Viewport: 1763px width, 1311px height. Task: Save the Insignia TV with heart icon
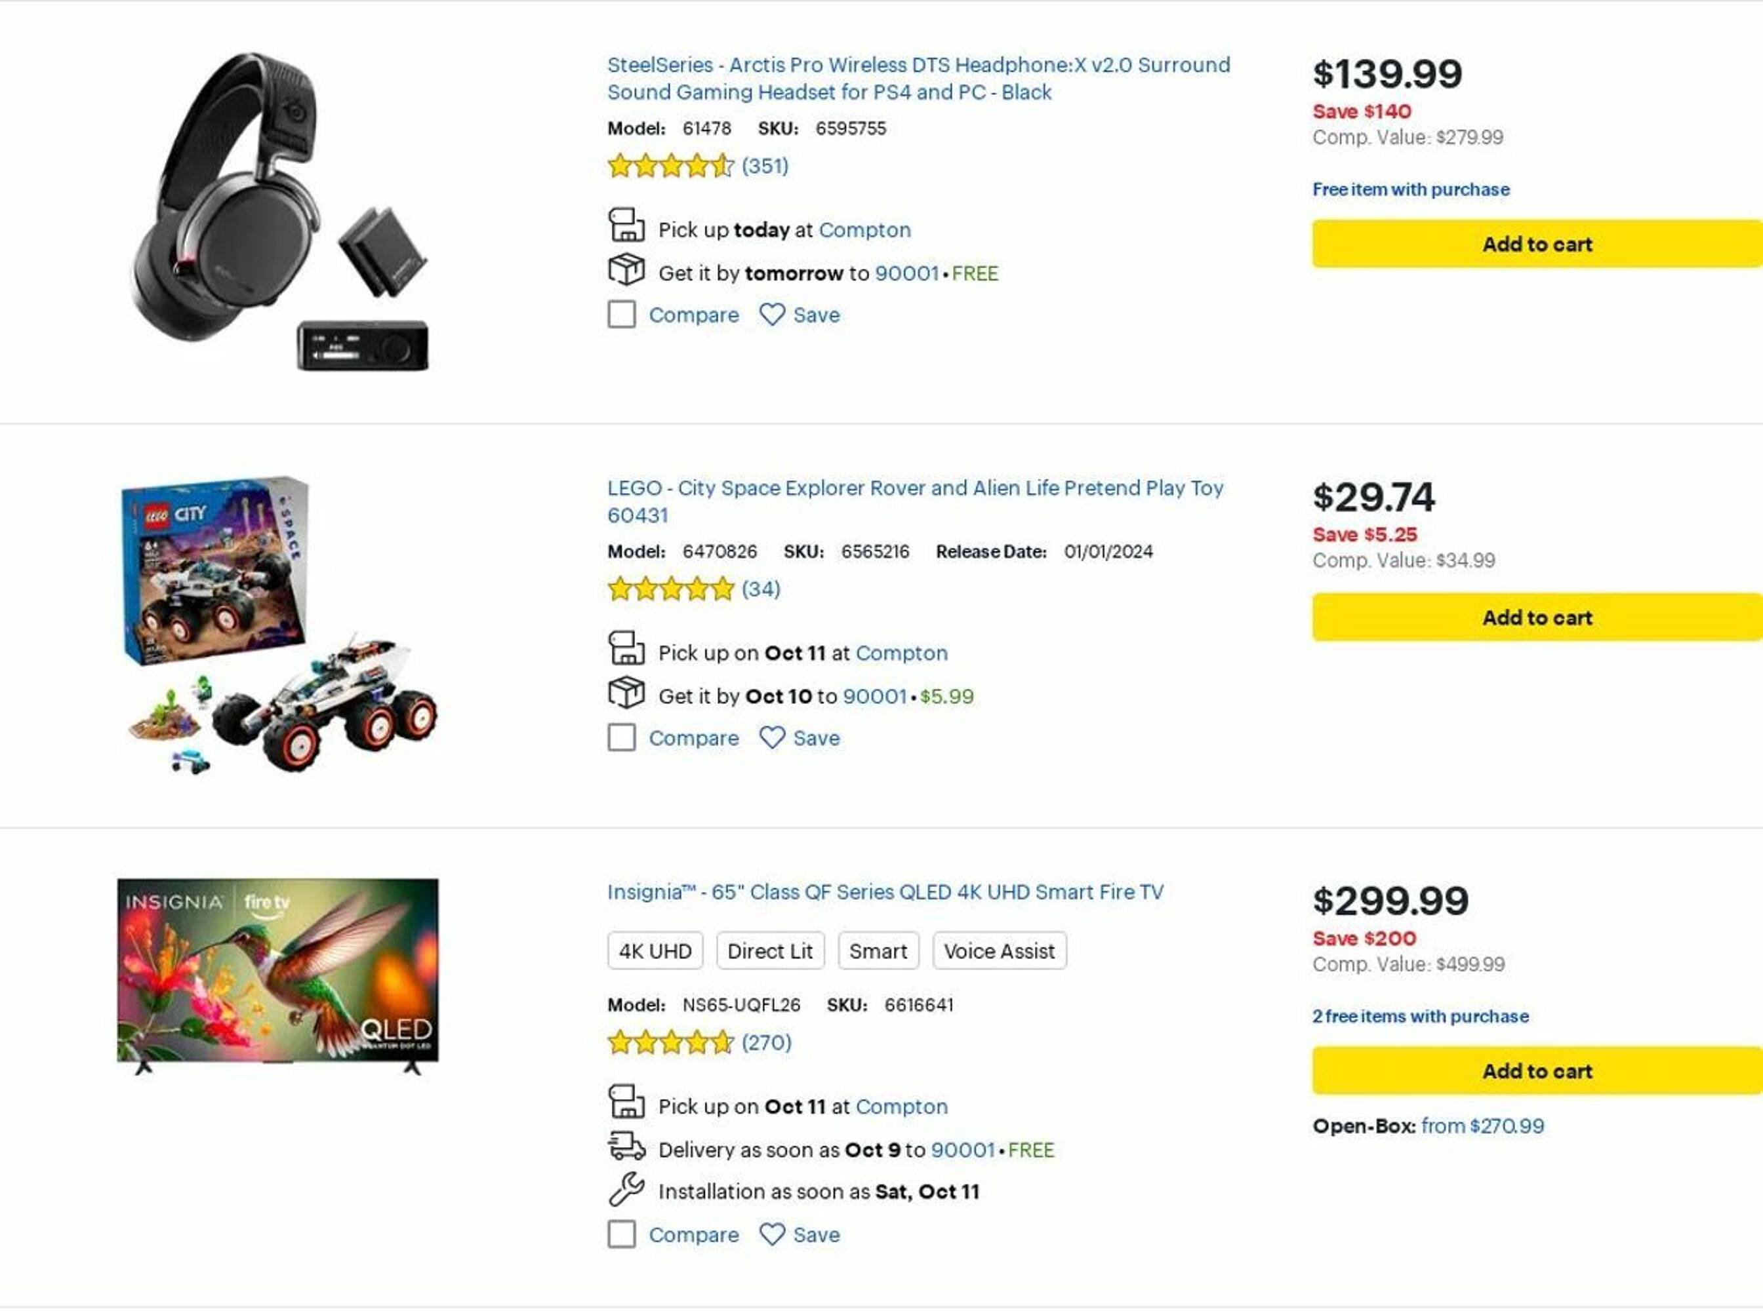click(x=772, y=1234)
